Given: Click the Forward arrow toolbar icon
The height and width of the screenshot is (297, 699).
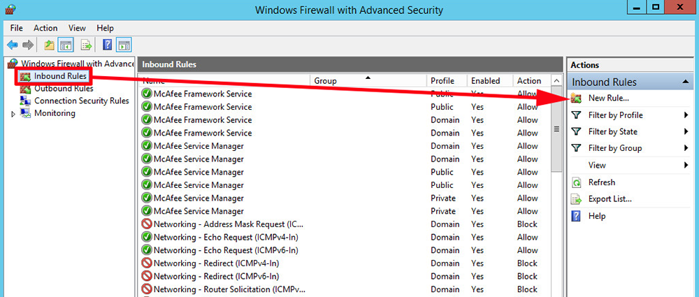Looking at the screenshot, I should click(x=28, y=45).
